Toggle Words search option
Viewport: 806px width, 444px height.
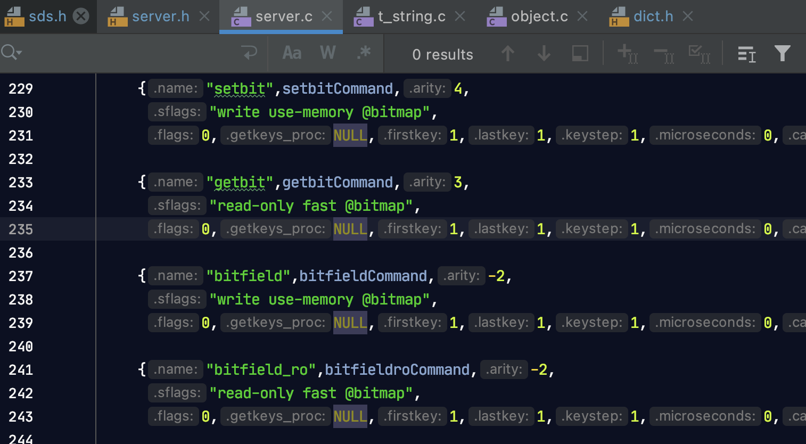click(328, 53)
